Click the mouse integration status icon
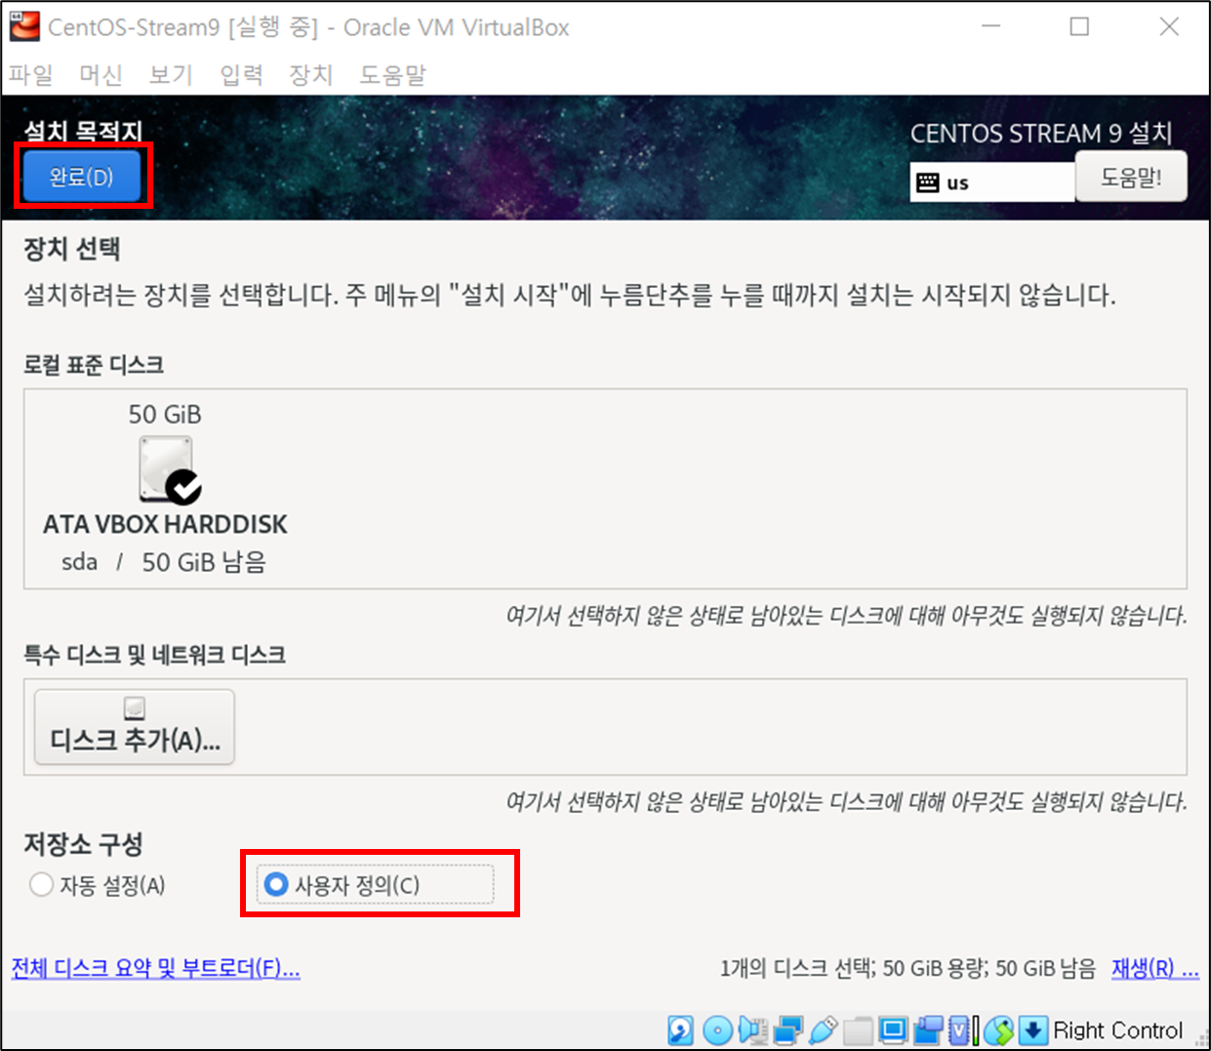The height and width of the screenshot is (1051, 1211). coord(998,1030)
